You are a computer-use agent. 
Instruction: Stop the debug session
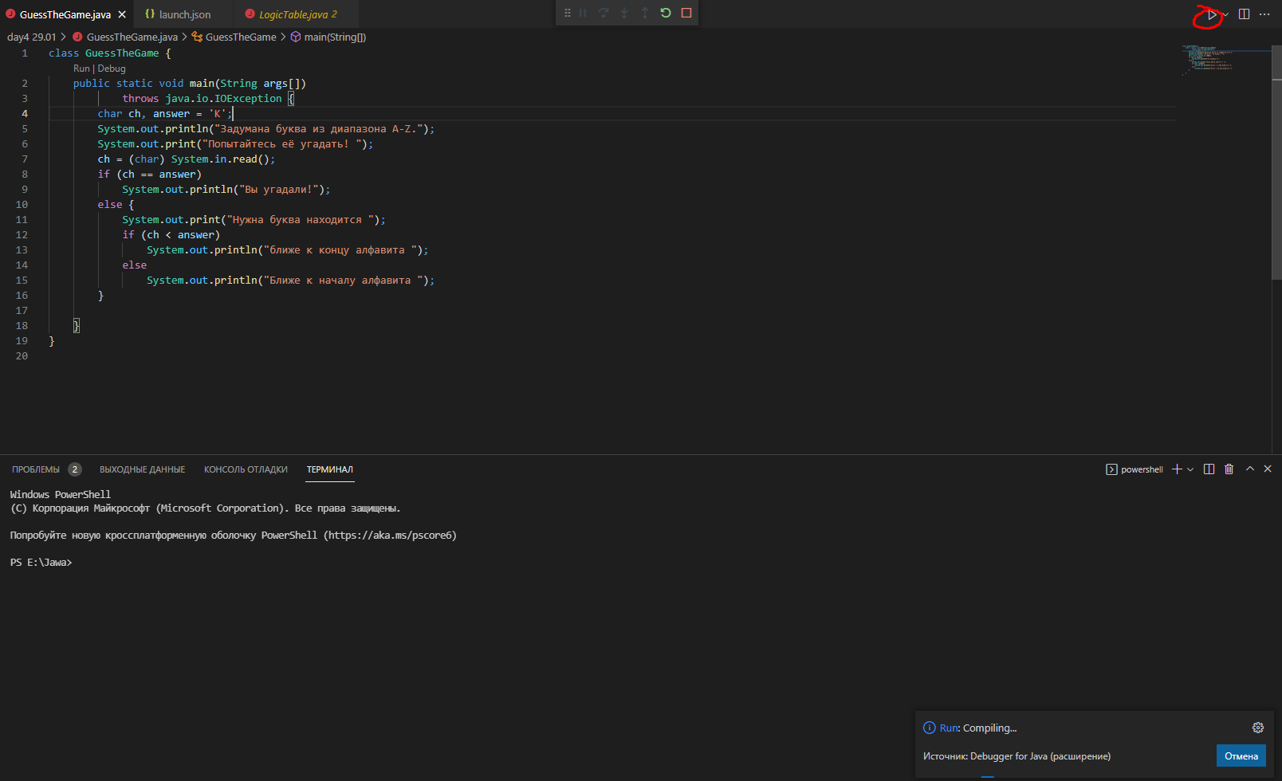[686, 13]
